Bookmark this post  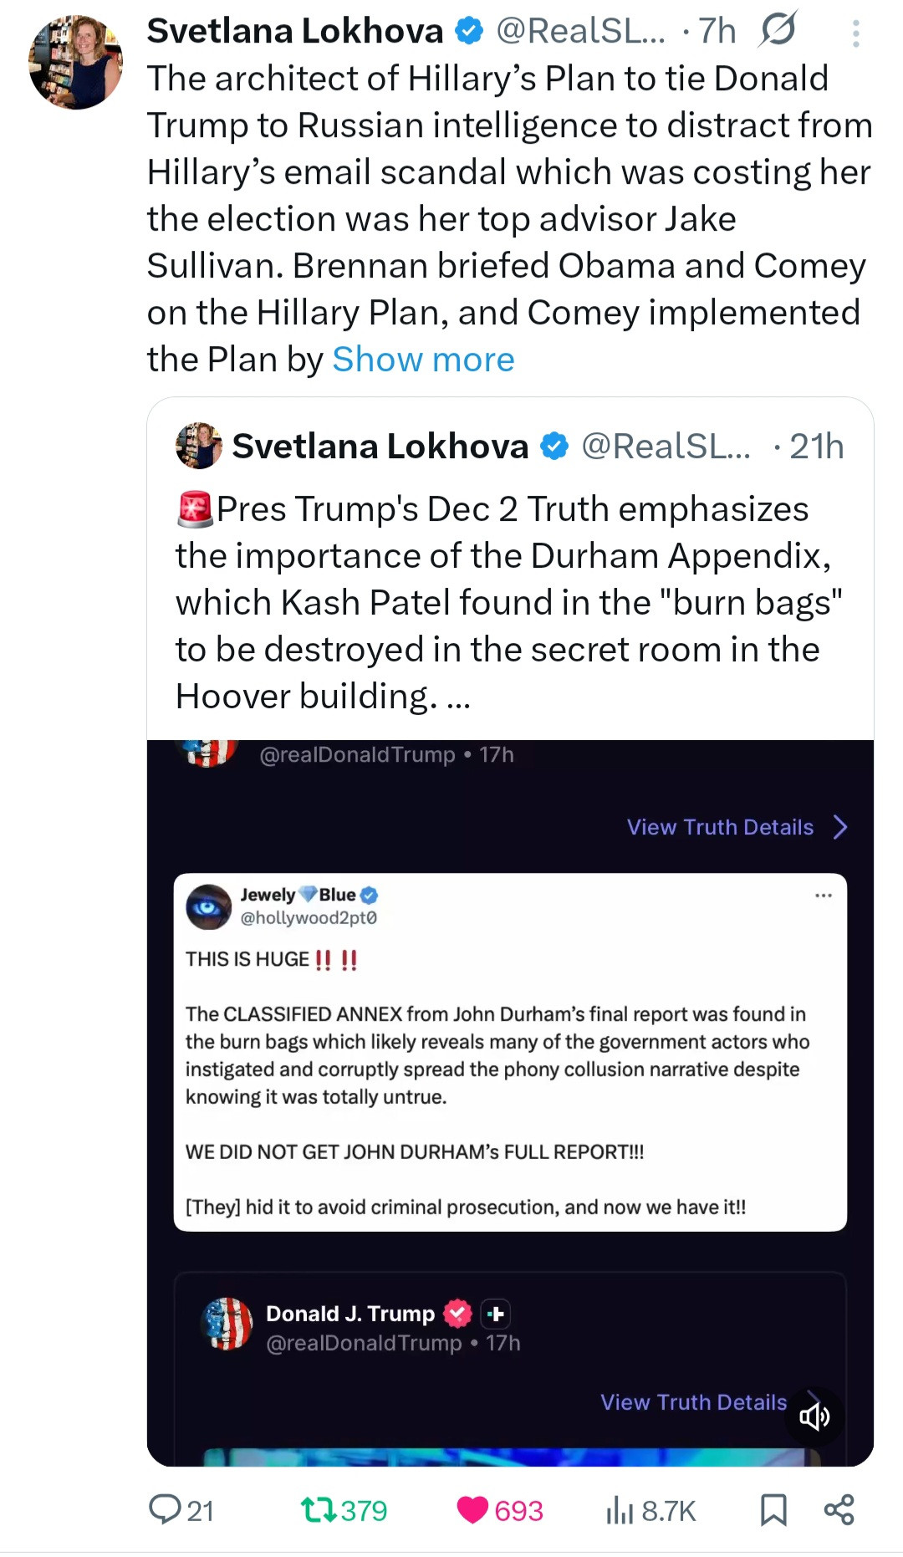point(773,1509)
